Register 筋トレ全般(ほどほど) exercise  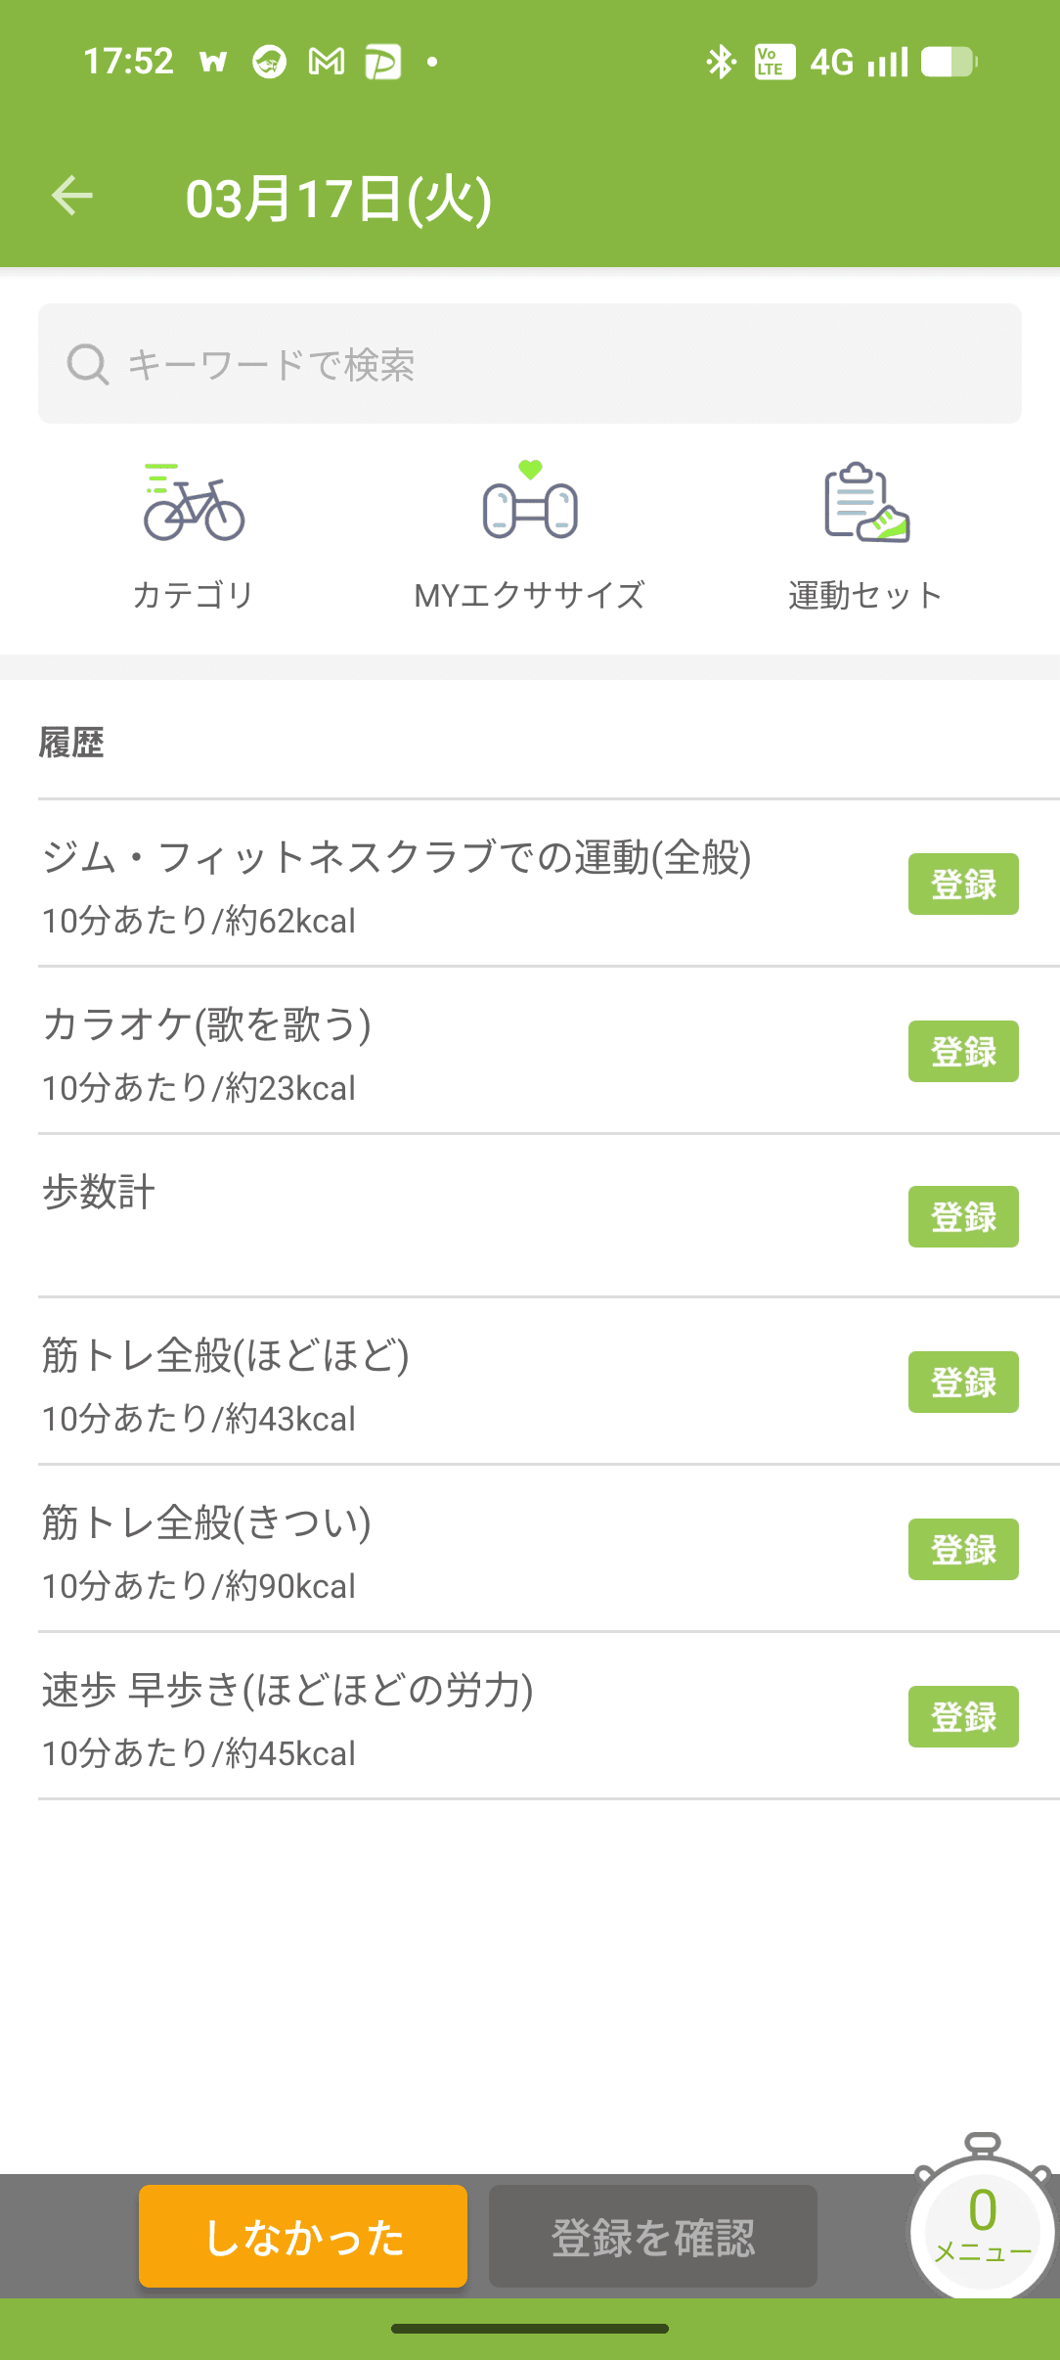[962, 1382]
